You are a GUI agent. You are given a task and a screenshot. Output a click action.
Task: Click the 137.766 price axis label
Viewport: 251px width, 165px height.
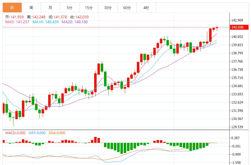(x=237, y=61)
